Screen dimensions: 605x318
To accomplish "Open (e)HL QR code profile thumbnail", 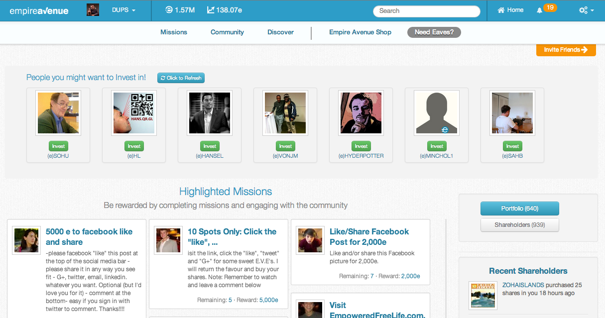I will [134, 113].
